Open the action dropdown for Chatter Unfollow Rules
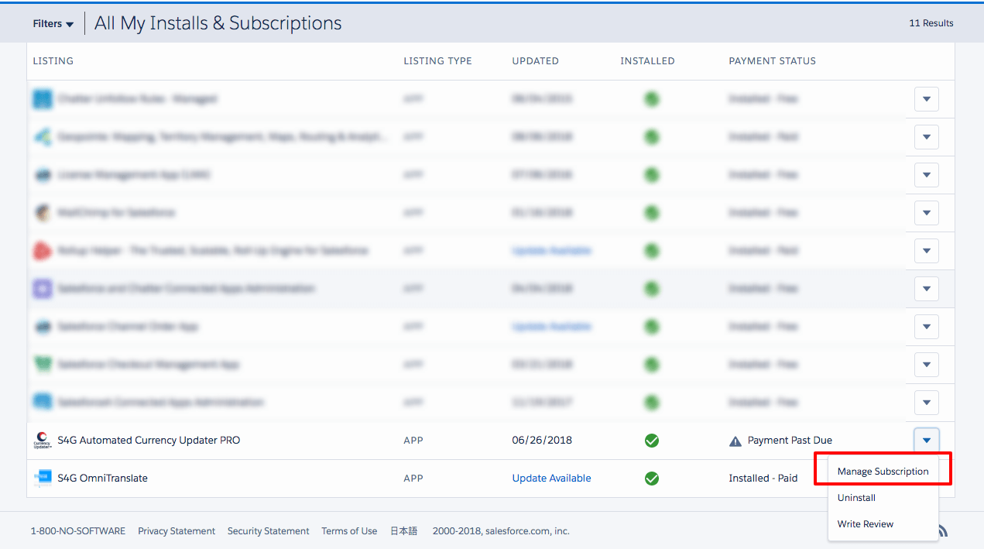The image size is (984, 549). (x=927, y=99)
